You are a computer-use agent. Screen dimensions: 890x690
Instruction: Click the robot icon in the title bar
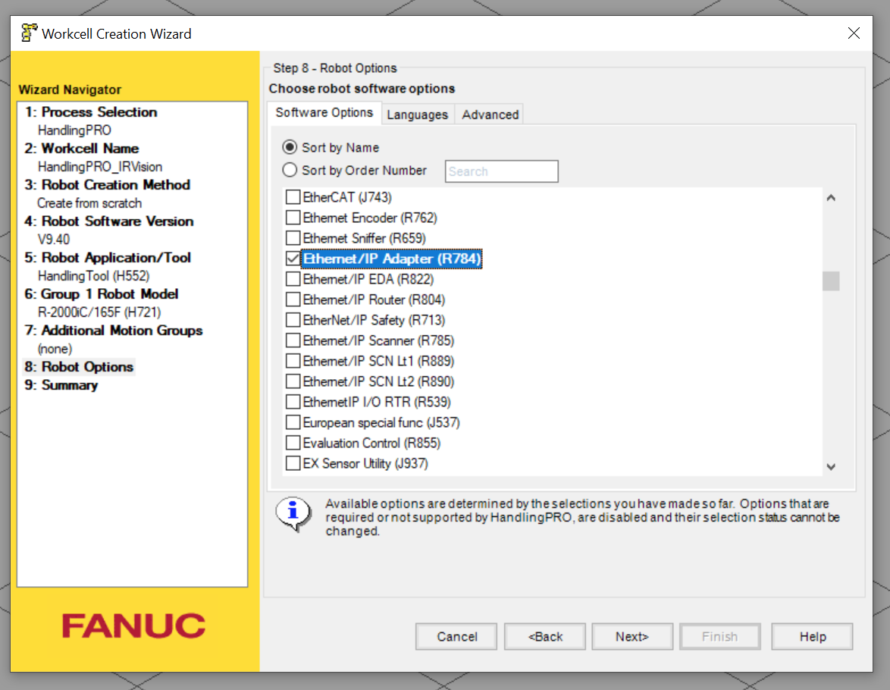pos(29,33)
